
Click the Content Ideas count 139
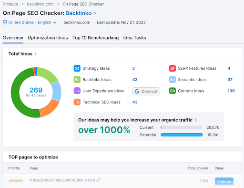click(x=231, y=91)
